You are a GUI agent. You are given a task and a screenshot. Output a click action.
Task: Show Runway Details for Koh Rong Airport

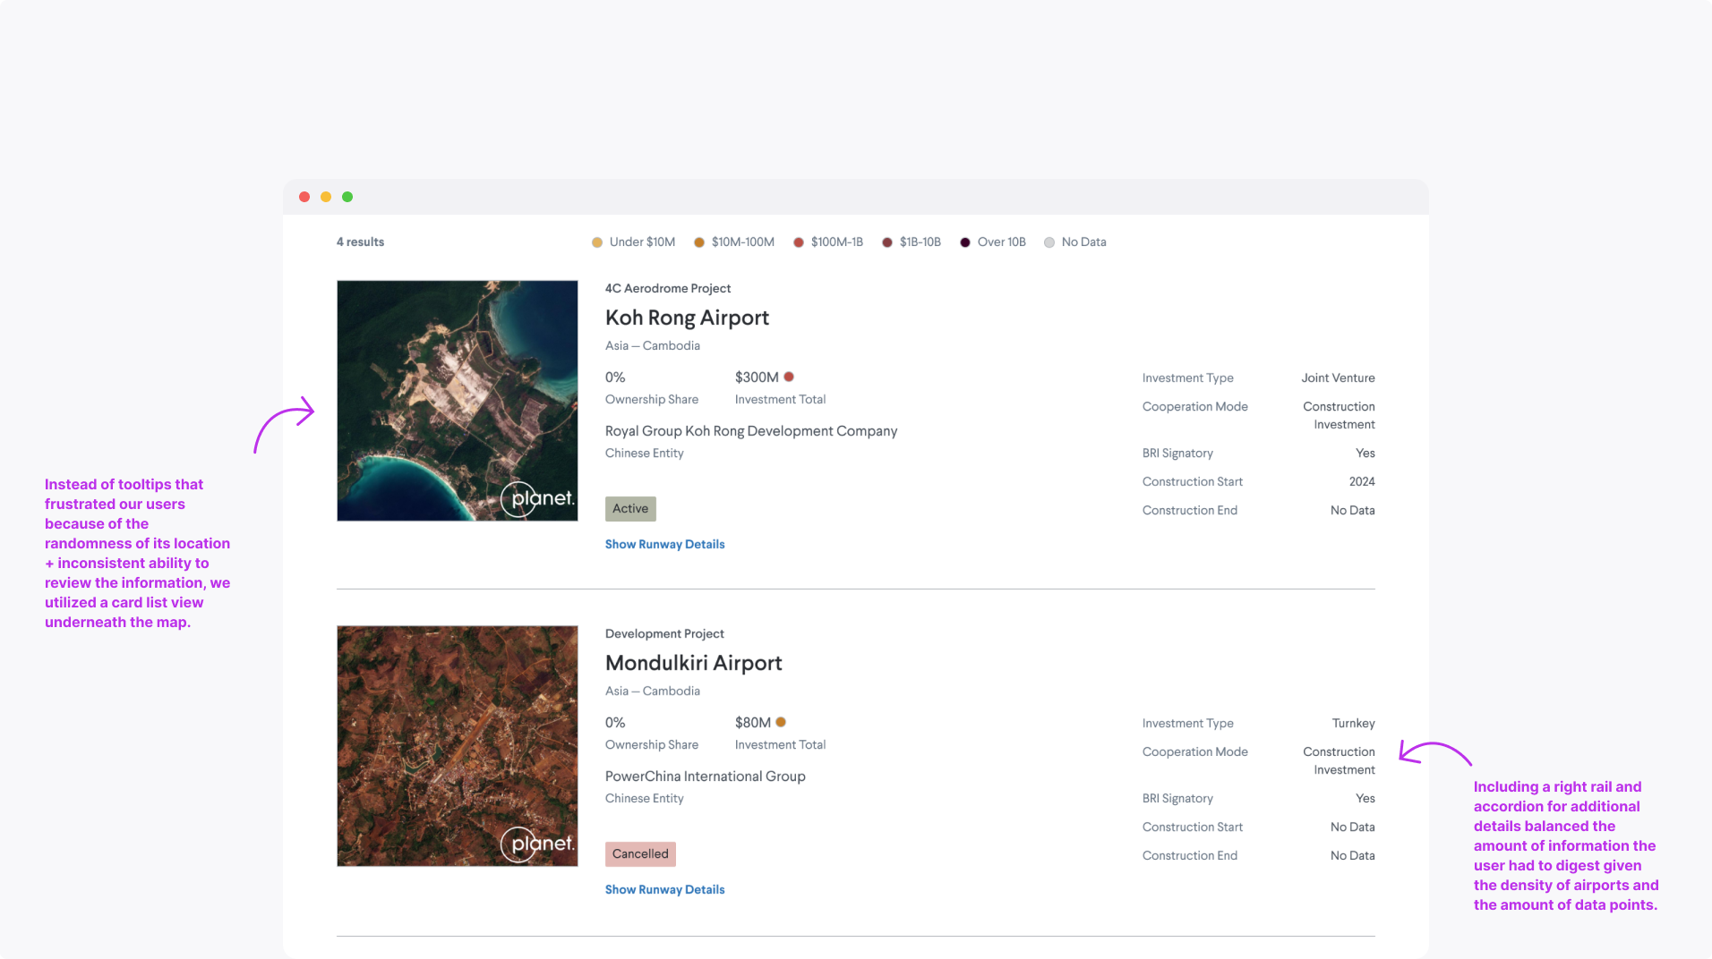[x=665, y=544]
